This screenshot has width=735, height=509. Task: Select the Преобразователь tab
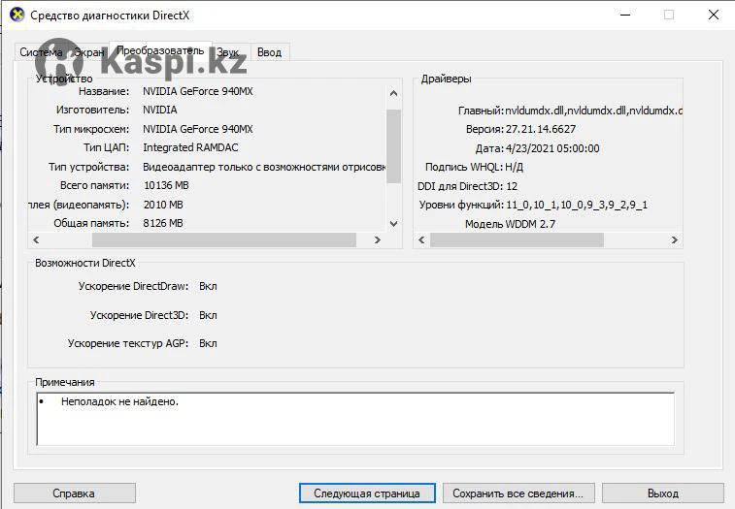point(159,50)
